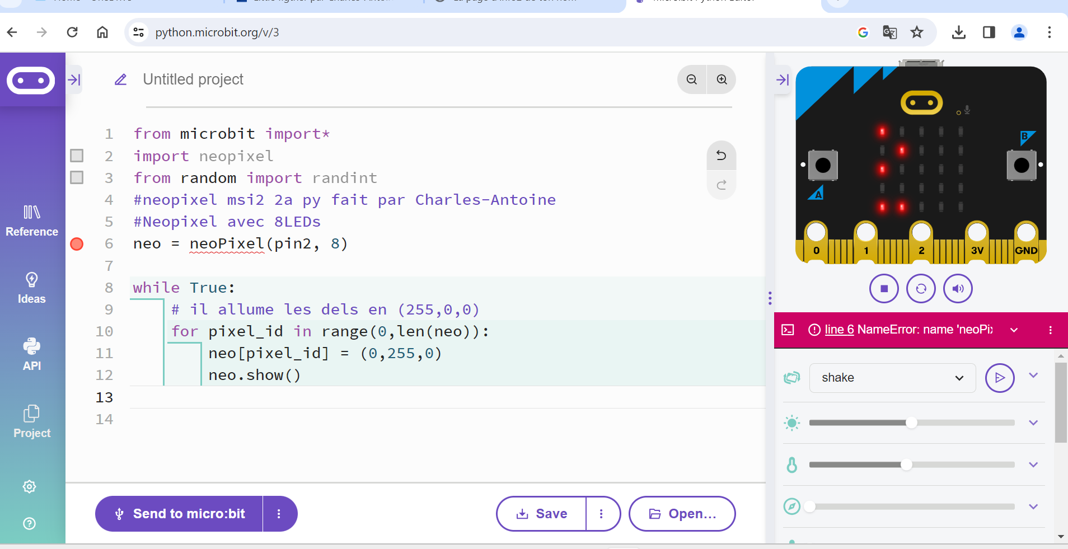The height and width of the screenshot is (549, 1068).
Task: Click the Untitled project title
Action: click(193, 79)
